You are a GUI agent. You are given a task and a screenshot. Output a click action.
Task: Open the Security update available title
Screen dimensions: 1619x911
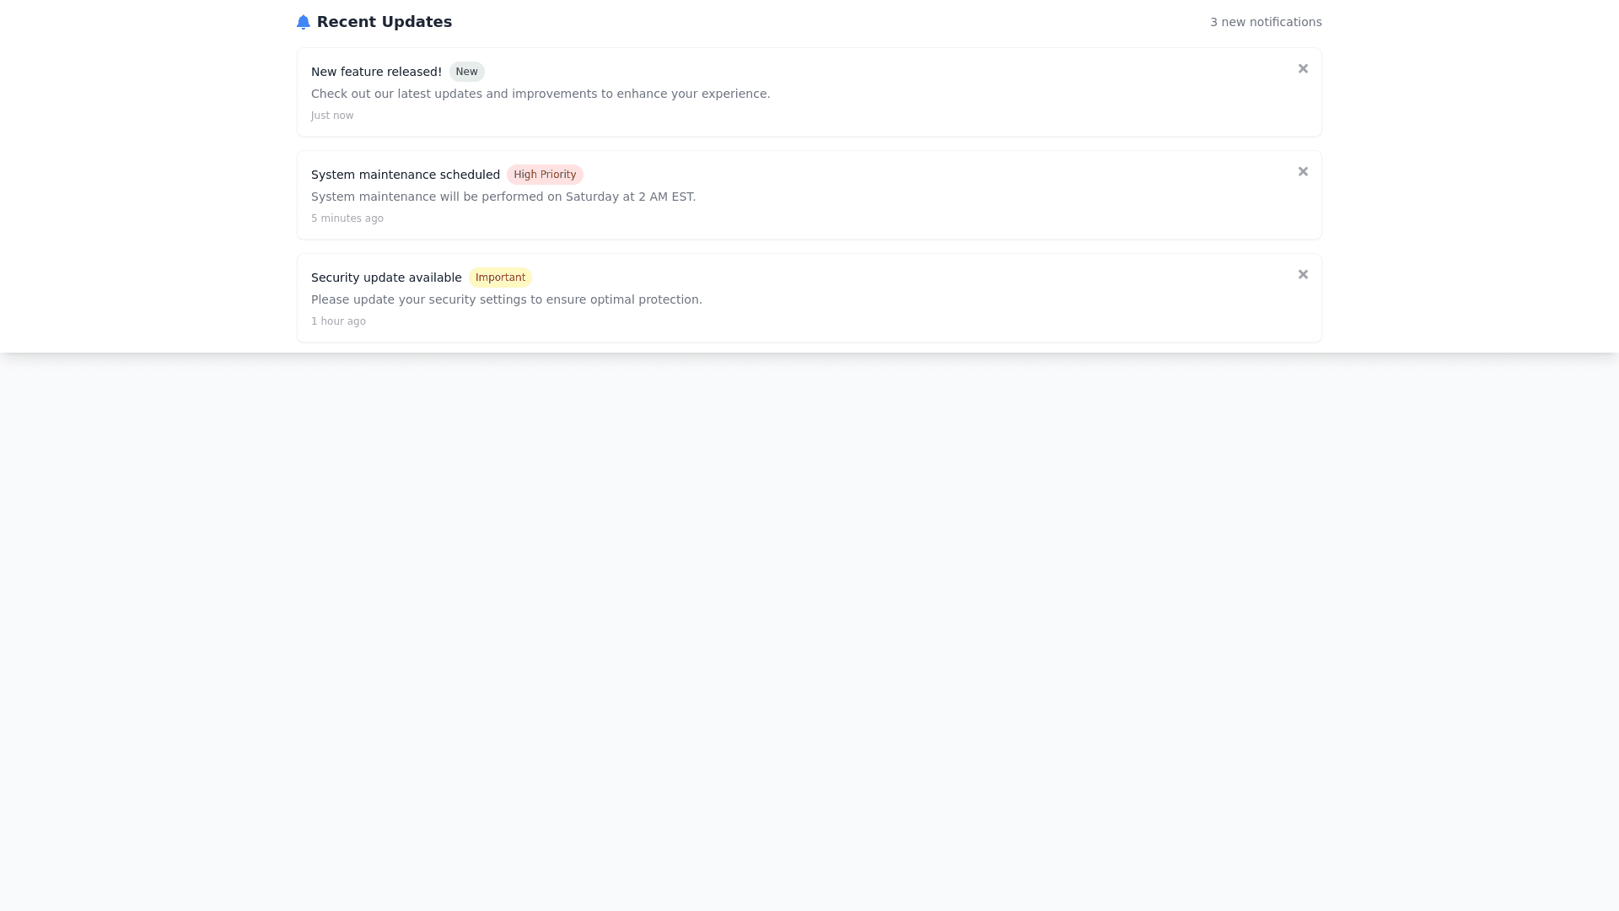click(386, 278)
